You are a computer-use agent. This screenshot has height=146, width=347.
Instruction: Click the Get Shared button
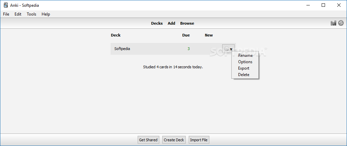(x=148, y=140)
